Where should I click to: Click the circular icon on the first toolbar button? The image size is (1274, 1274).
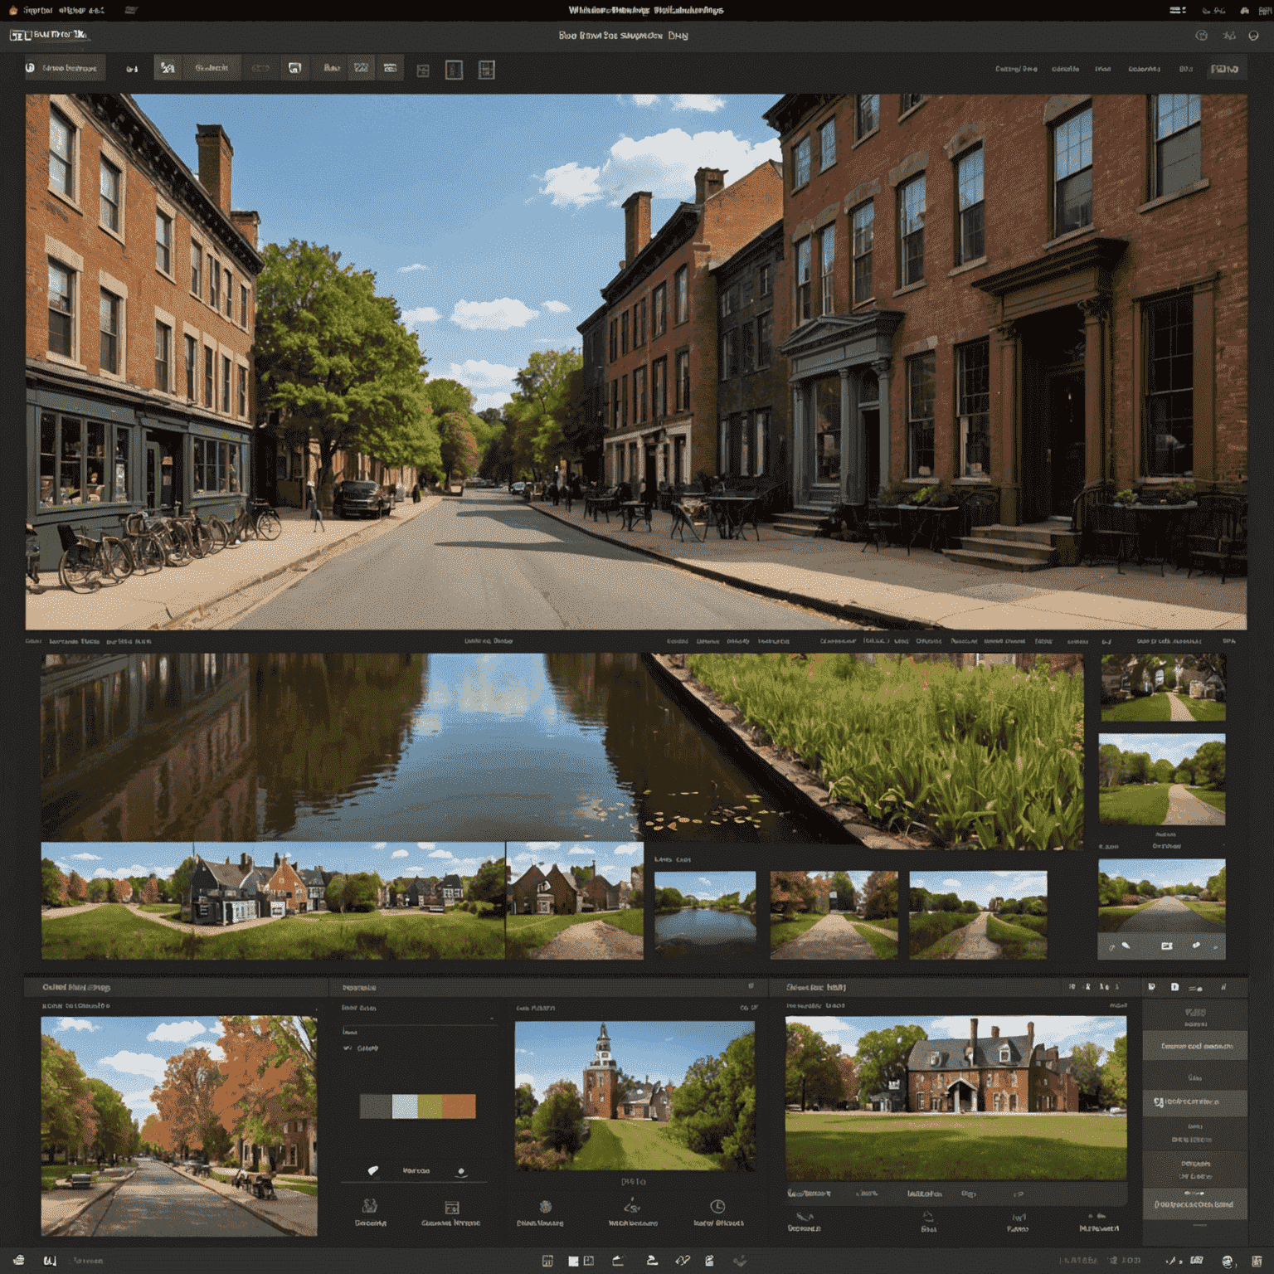coord(31,68)
